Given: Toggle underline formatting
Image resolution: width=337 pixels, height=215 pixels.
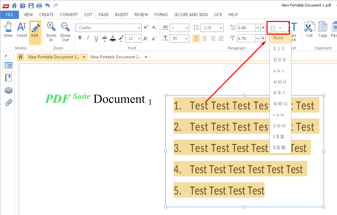Looking at the screenshot, I should (96, 38).
